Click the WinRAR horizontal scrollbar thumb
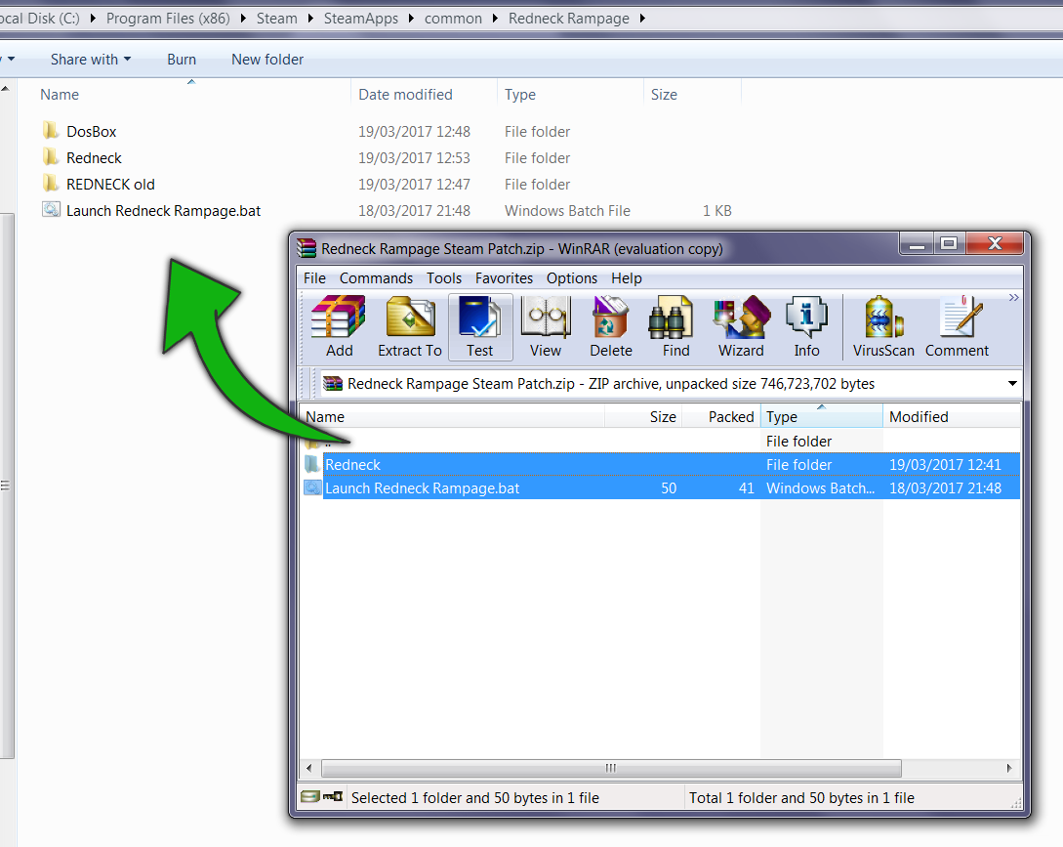1063x847 pixels. [611, 768]
